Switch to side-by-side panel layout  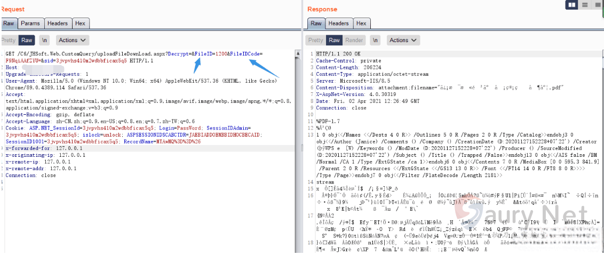pos(573,5)
